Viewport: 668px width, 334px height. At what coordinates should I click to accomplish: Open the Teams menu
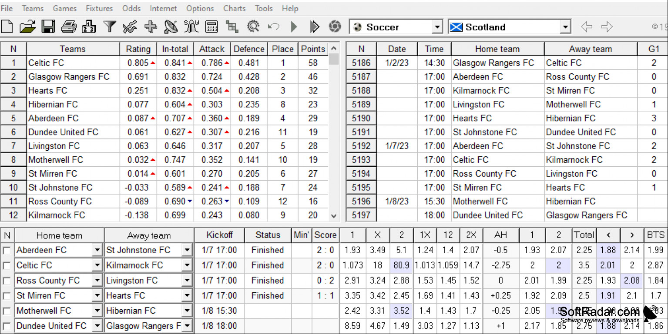coord(33,8)
